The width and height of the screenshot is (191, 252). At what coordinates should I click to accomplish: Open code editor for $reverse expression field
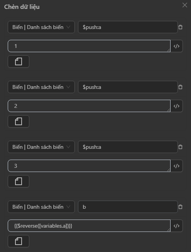click(x=177, y=226)
